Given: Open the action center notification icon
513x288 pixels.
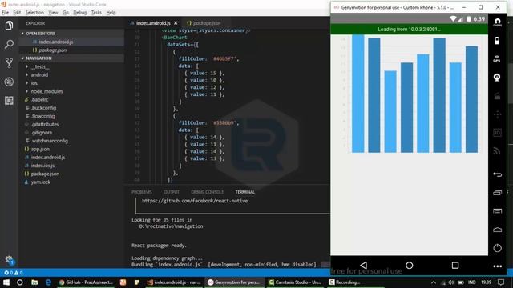Looking at the screenshot, I should (501, 282).
